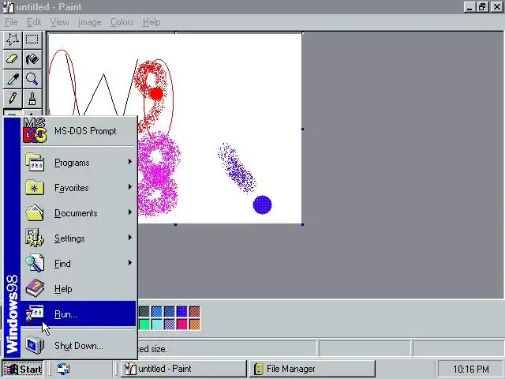
Task: Open the Colors menu in Paint
Action: click(122, 22)
